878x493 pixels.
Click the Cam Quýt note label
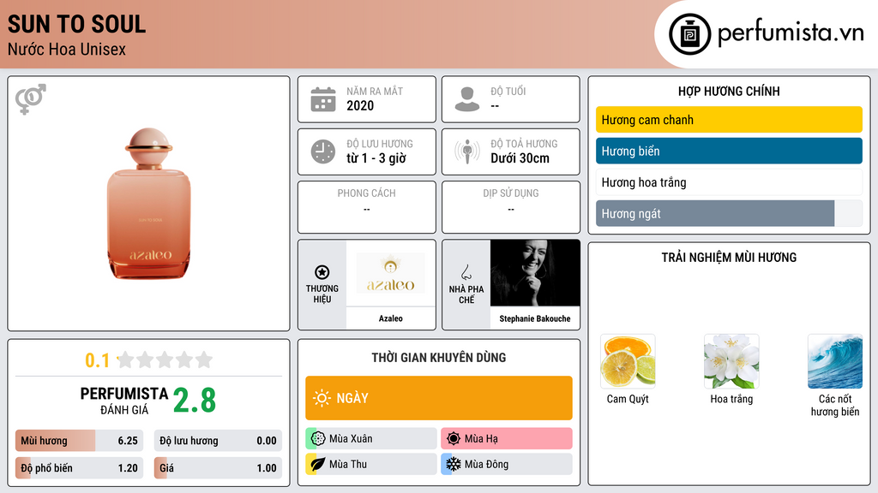[628, 399]
